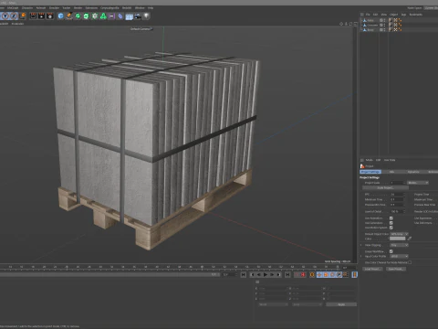Open Render Settings clapperboard gear icon
The image size is (438, 329).
coord(50,16)
